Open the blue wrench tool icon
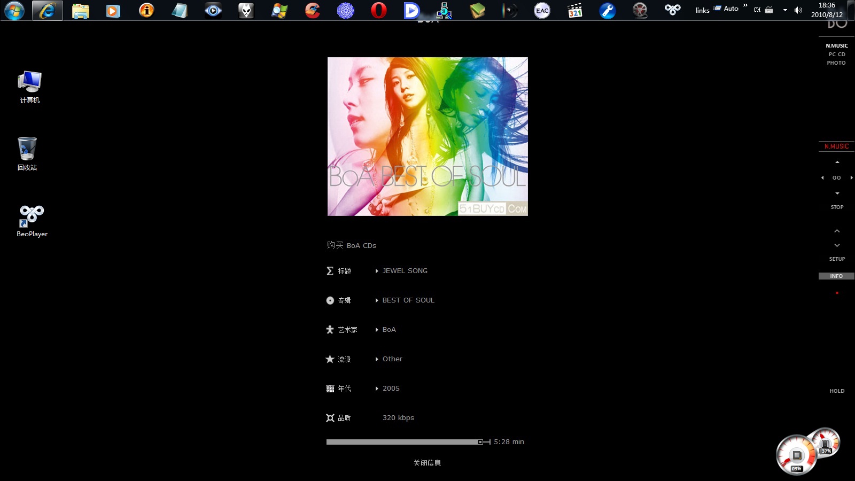 coord(608,11)
